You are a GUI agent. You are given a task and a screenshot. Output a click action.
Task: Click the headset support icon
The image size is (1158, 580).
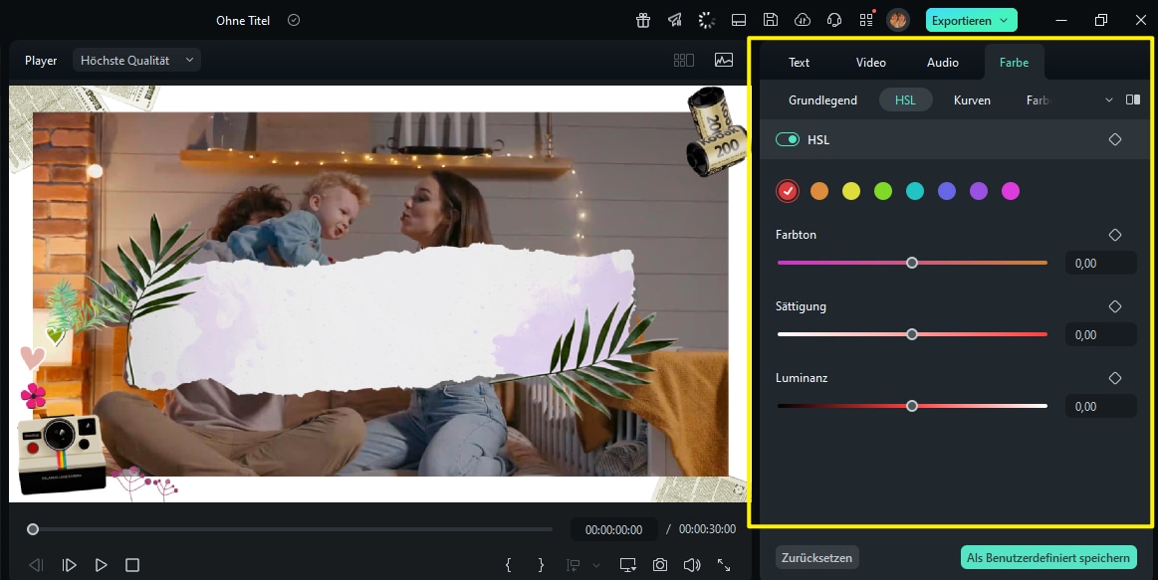tap(834, 20)
